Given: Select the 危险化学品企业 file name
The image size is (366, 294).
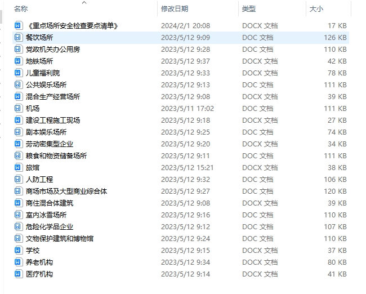Looking at the screenshot, I should [50, 227].
